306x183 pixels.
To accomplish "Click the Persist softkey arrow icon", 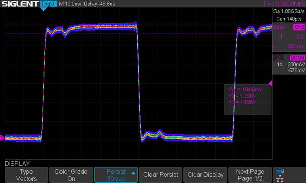I will click(133, 173).
